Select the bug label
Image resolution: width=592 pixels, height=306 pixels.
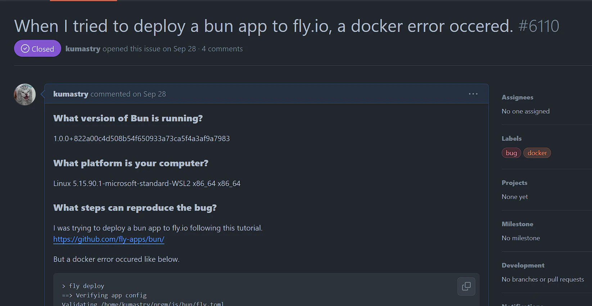pos(511,153)
